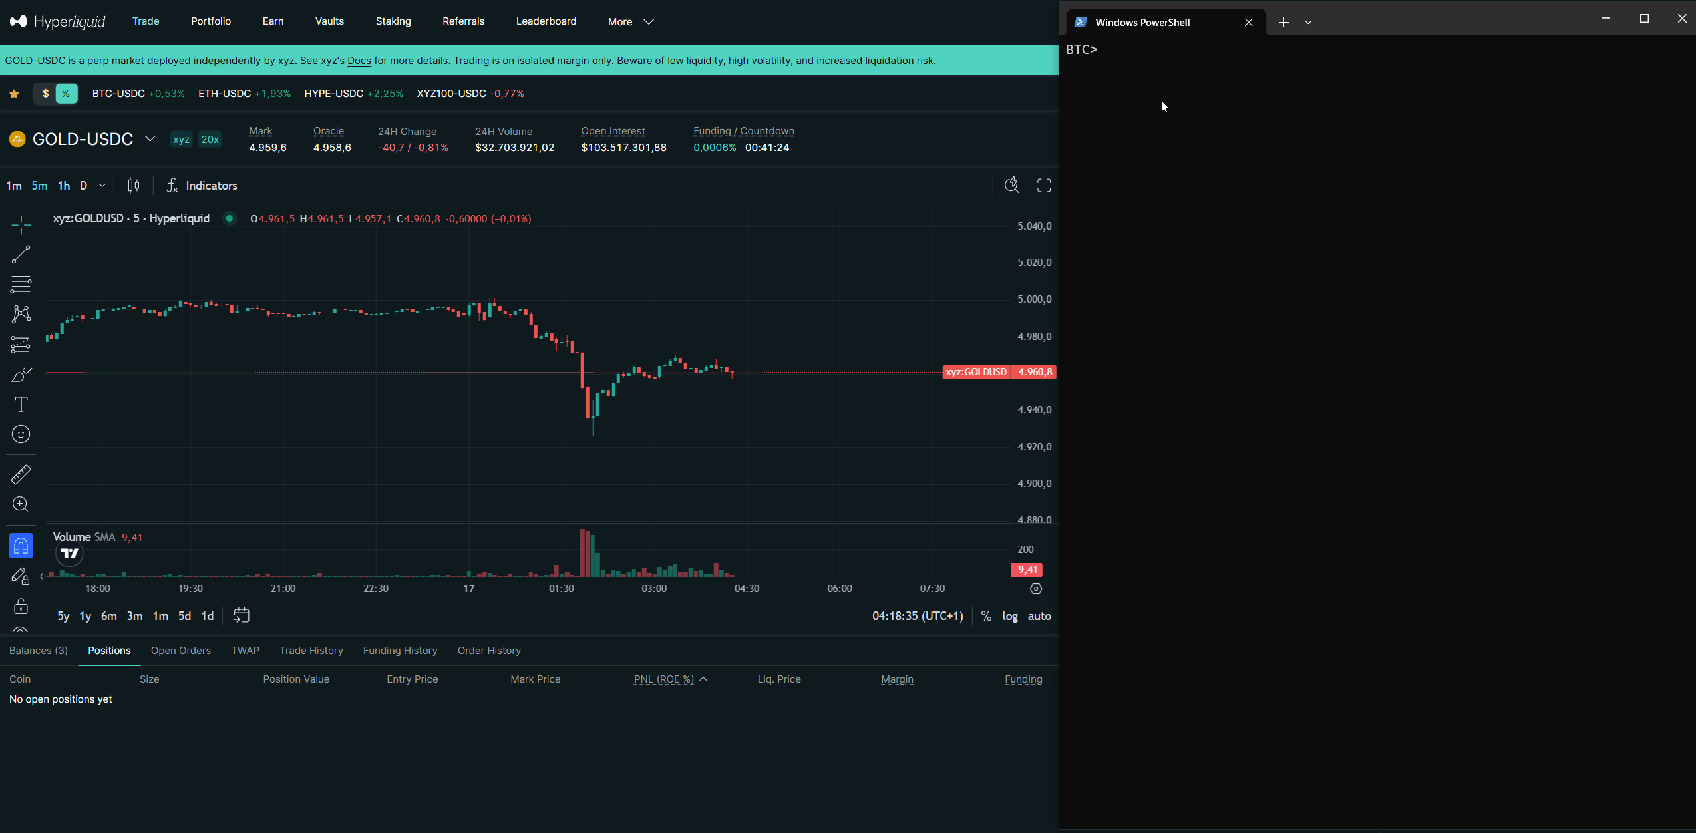1696x833 pixels.
Task: Open the Portfolio page from the navigation
Action: point(211,21)
